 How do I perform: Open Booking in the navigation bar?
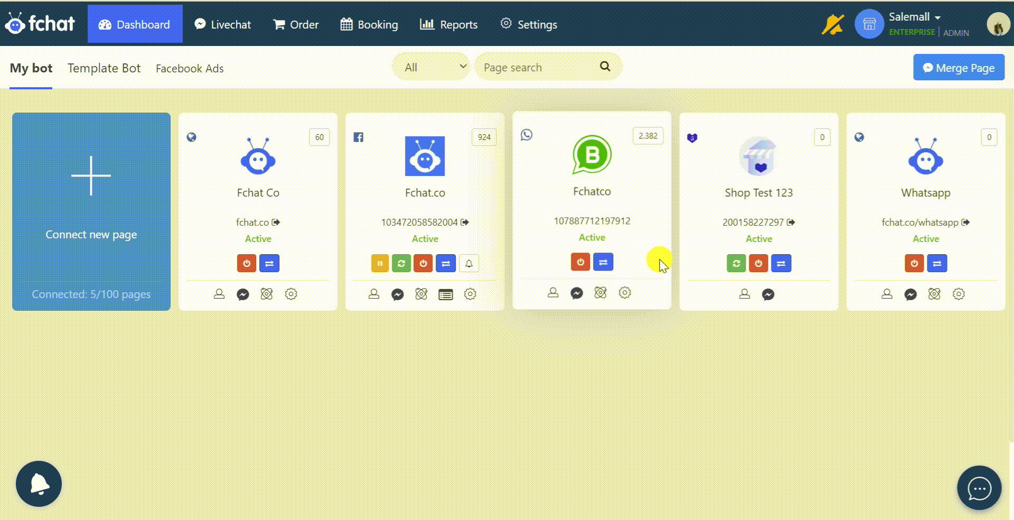click(369, 24)
